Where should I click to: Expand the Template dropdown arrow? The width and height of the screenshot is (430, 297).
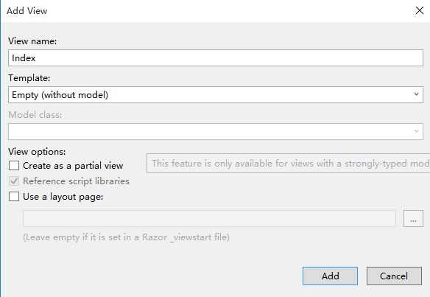pos(416,94)
